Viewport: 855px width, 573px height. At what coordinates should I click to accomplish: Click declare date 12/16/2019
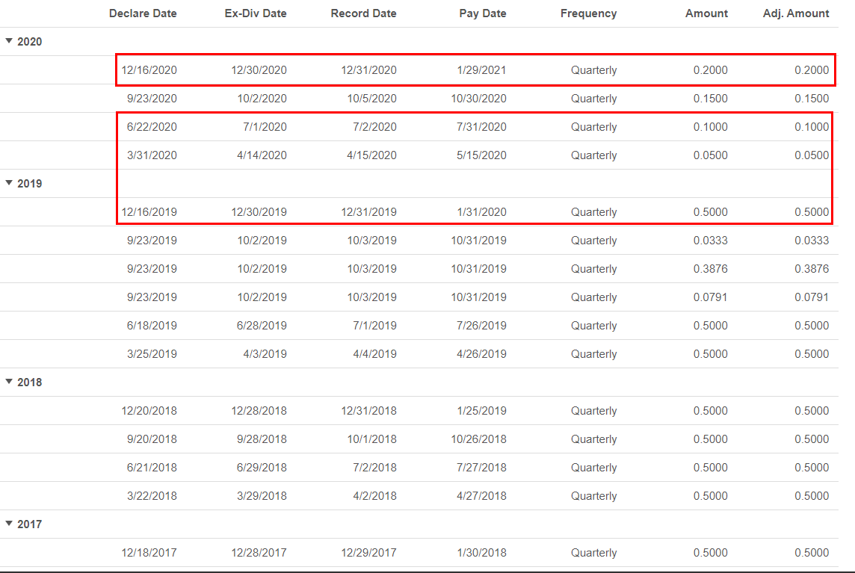coord(149,211)
